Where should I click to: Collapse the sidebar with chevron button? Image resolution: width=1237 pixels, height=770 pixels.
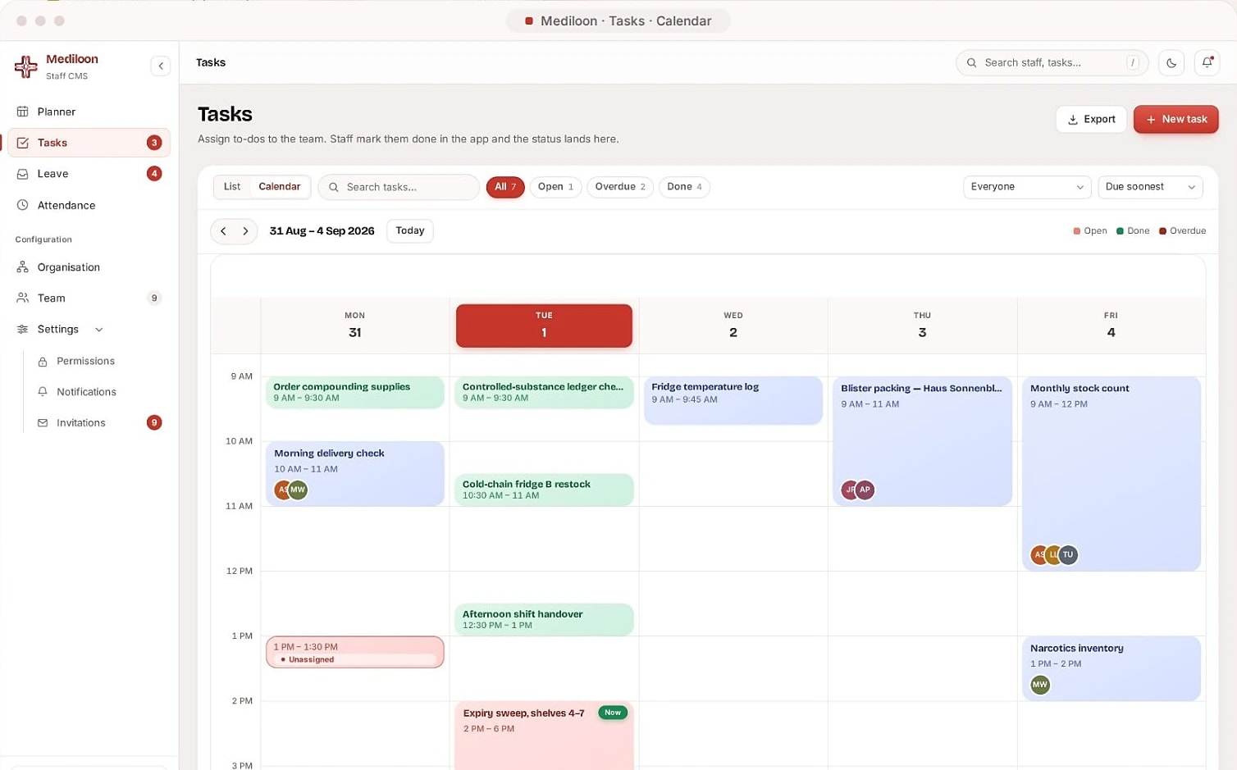161,66
